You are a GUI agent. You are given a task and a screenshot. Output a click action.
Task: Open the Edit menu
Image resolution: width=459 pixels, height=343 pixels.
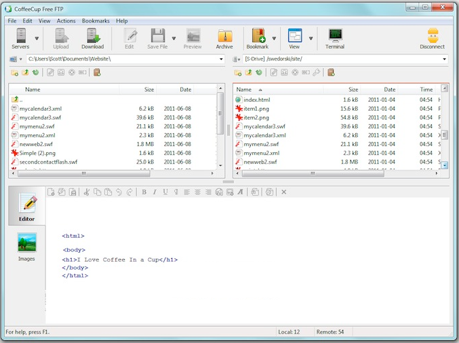click(x=28, y=21)
